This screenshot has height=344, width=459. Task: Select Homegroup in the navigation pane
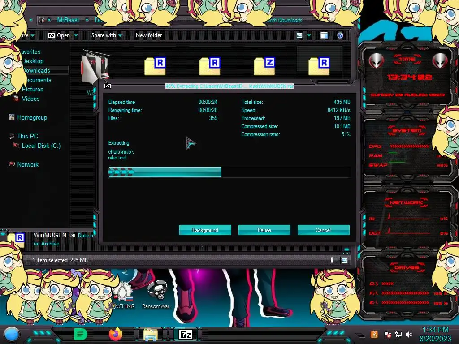point(32,118)
